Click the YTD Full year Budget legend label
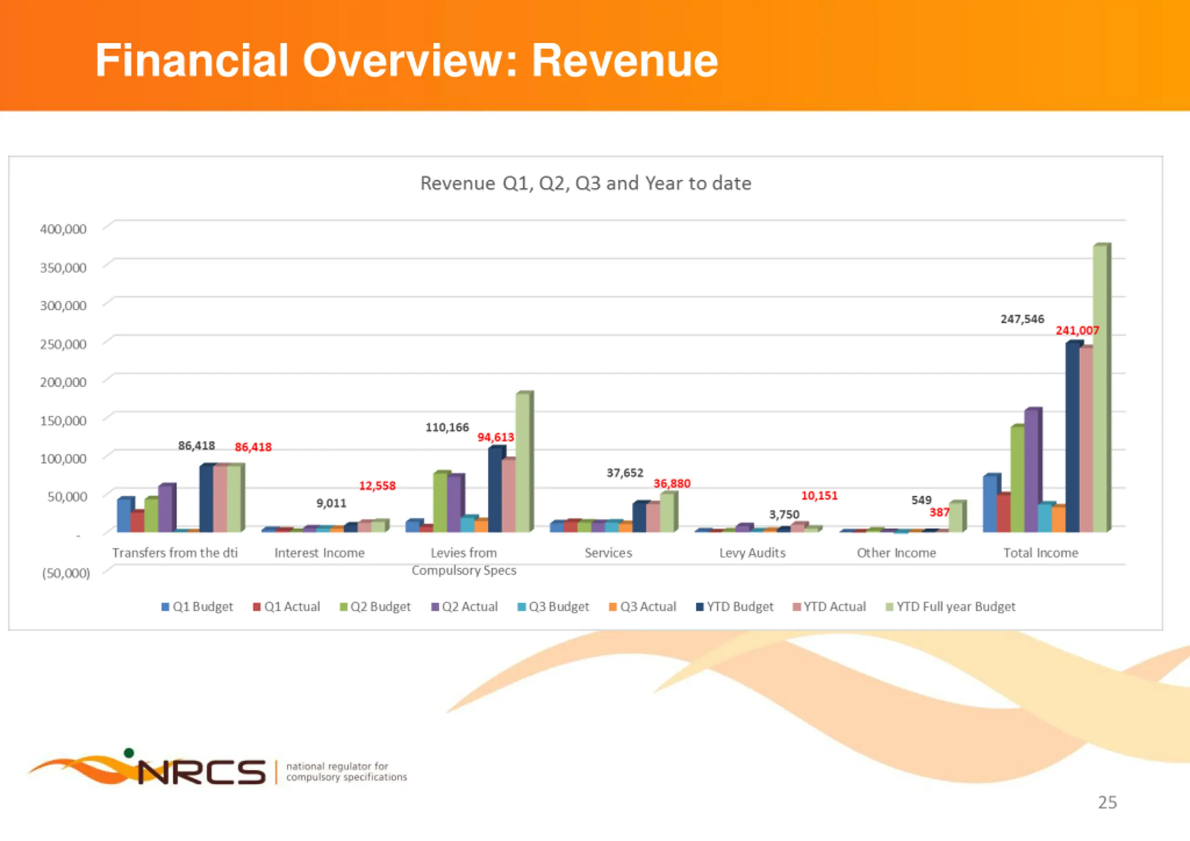 (x=956, y=607)
